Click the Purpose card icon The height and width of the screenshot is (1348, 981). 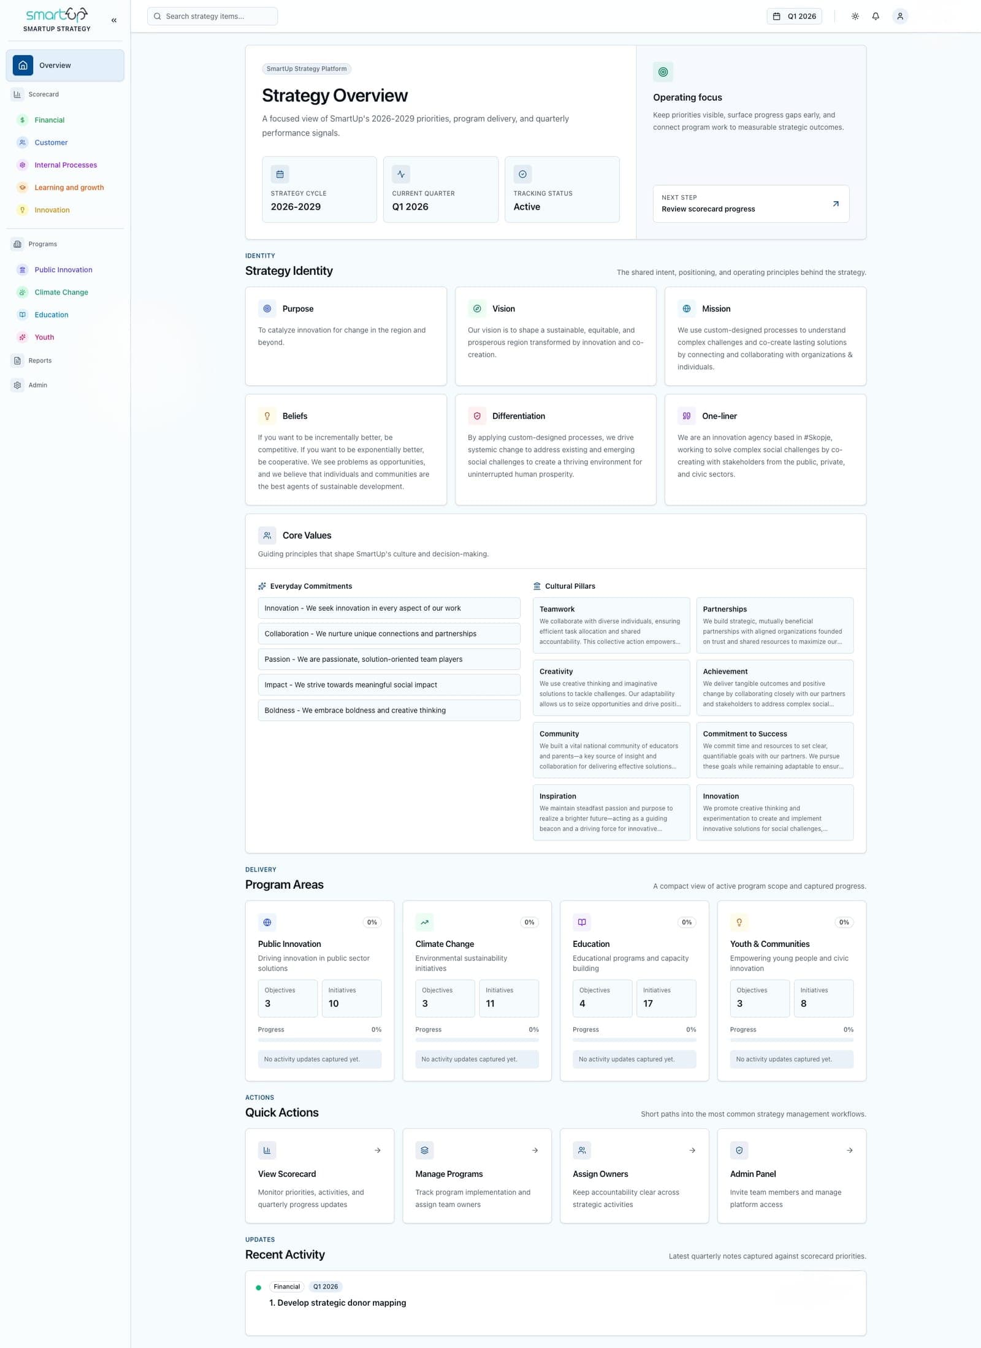(x=267, y=309)
